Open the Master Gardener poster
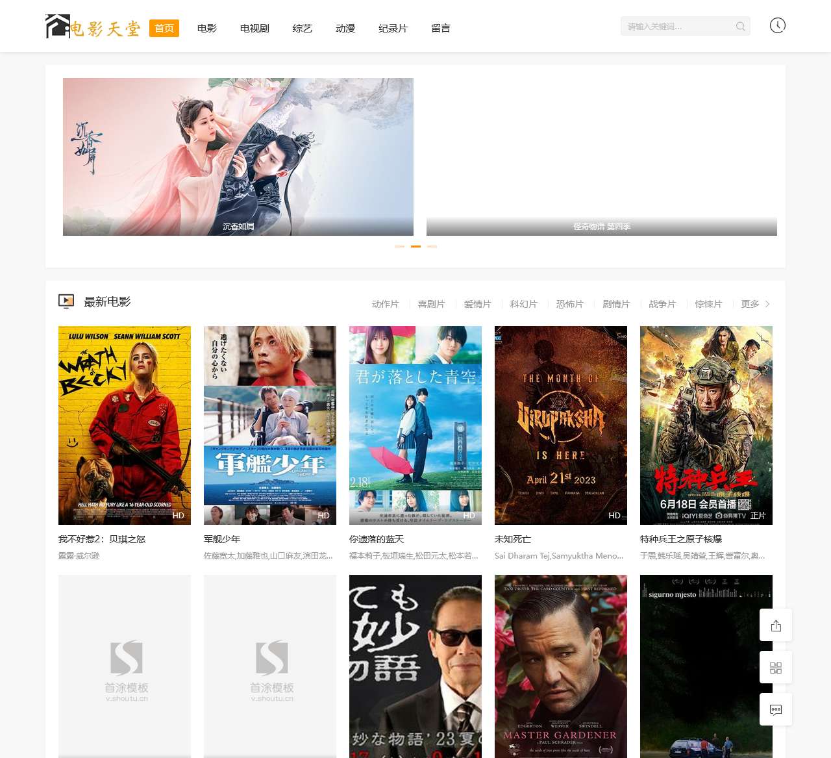 [x=561, y=666]
